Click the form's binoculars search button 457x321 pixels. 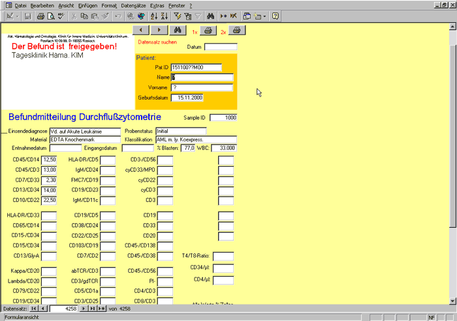click(178, 30)
